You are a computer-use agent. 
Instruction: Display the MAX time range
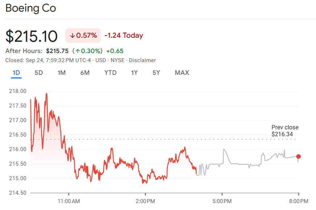tap(182, 73)
